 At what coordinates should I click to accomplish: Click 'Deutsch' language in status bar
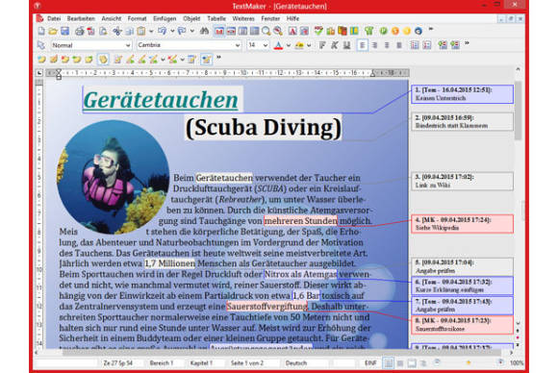tap(296, 363)
